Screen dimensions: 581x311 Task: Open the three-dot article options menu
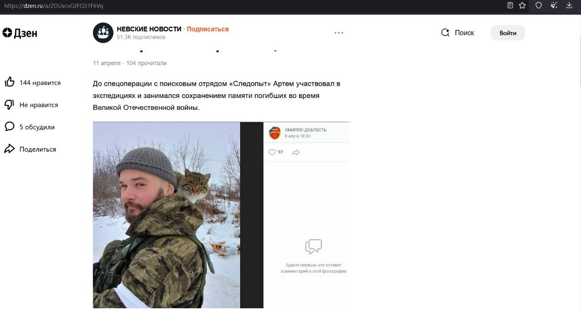pyautogui.click(x=339, y=33)
